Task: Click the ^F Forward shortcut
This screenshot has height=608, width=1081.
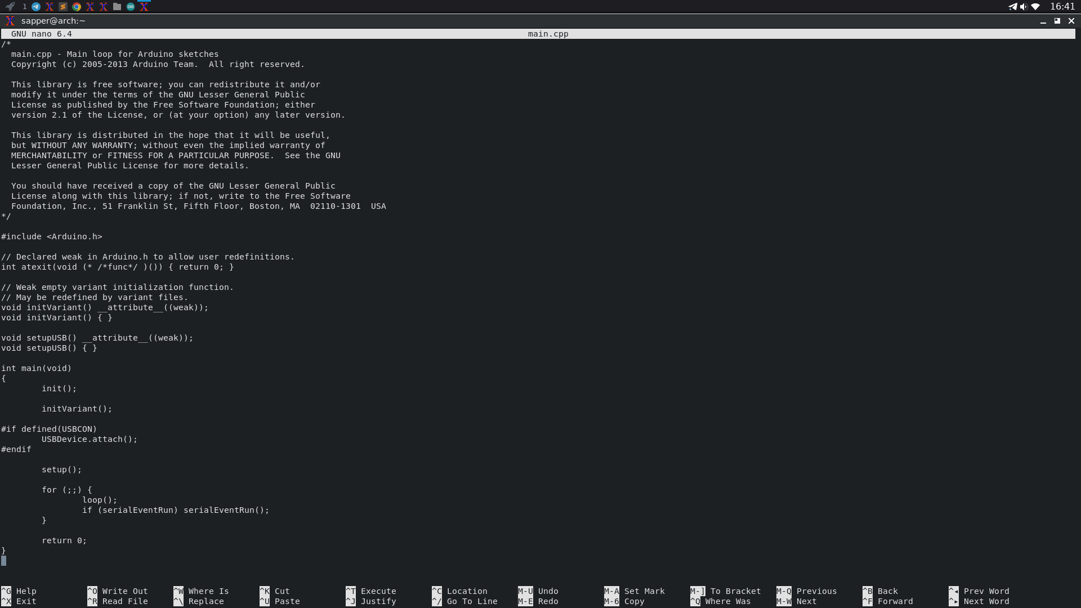Action: [888, 601]
